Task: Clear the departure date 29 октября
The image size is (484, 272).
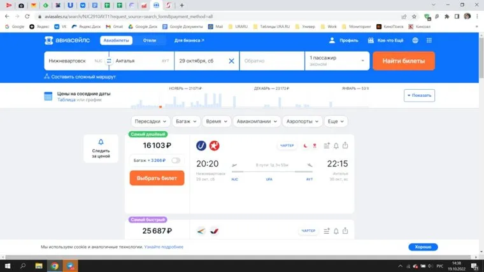Action: click(x=231, y=61)
